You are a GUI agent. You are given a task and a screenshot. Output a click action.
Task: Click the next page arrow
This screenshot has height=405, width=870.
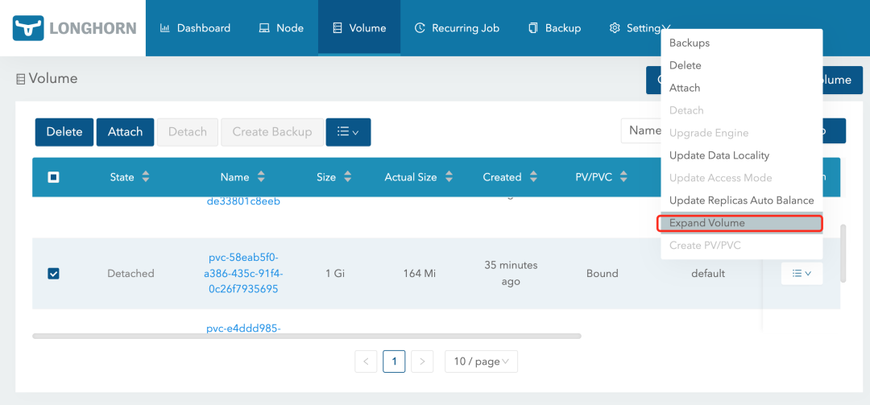422,362
